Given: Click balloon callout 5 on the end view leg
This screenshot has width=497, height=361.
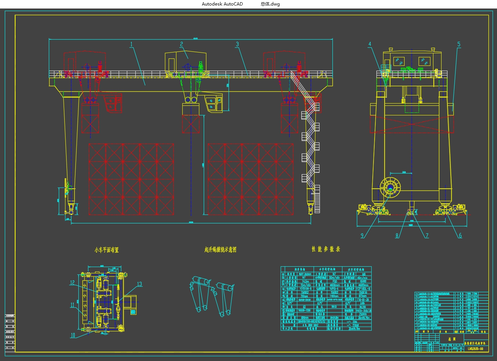Looking at the screenshot, I should coord(459,44).
